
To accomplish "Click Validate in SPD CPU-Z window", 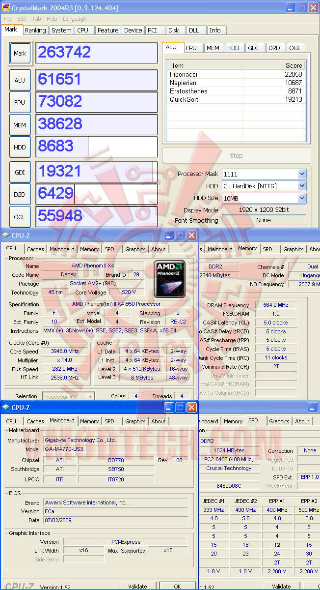I will coord(281,586).
